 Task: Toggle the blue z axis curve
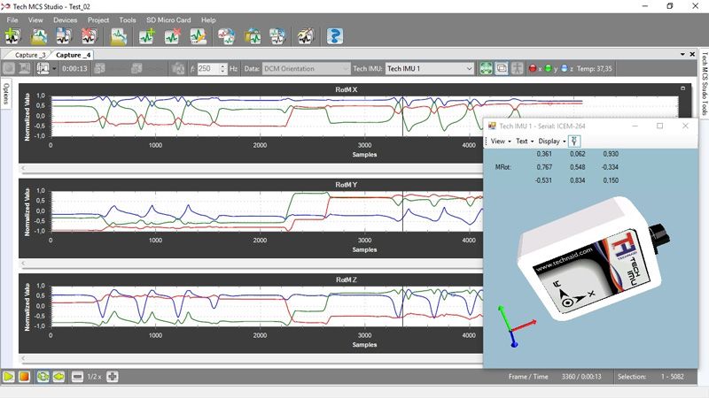click(x=565, y=68)
